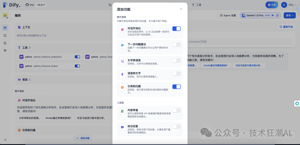Click the 聊天增强 heading in dialog

click(x=121, y=17)
